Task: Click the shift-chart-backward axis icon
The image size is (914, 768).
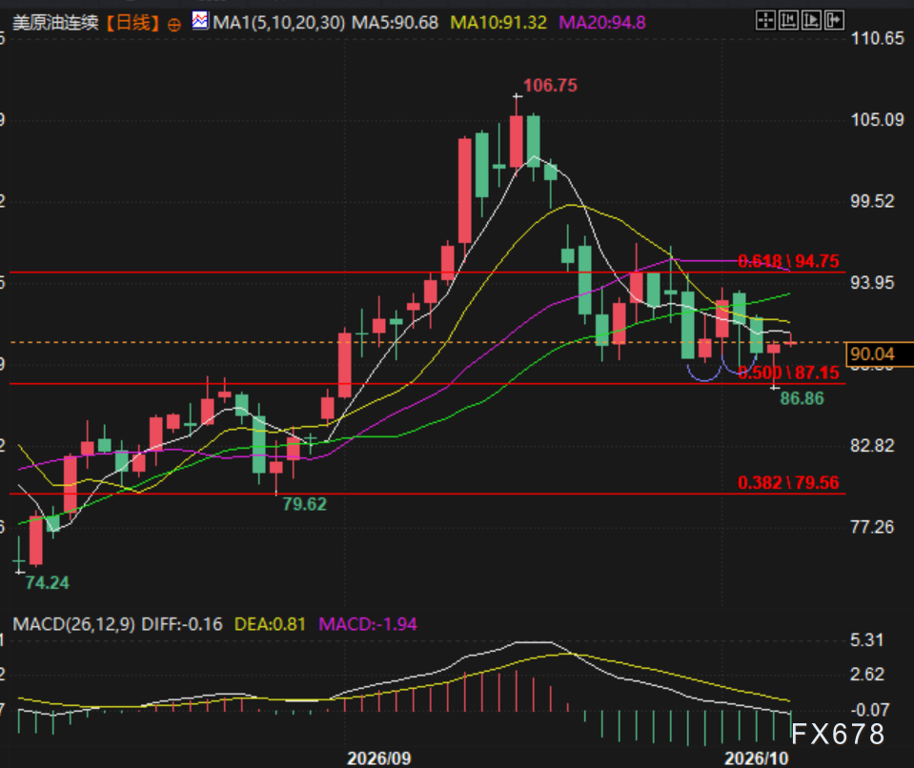Action: click(x=788, y=20)
